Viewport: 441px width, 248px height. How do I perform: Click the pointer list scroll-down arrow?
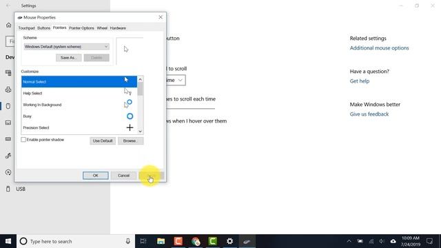[x=140, y=131]
